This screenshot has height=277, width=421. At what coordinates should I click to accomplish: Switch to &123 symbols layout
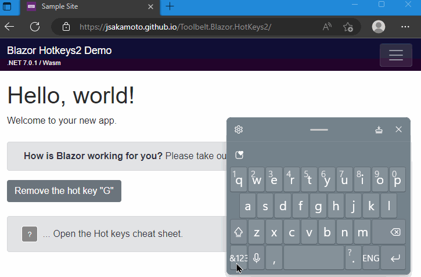[x=239, y=258]
